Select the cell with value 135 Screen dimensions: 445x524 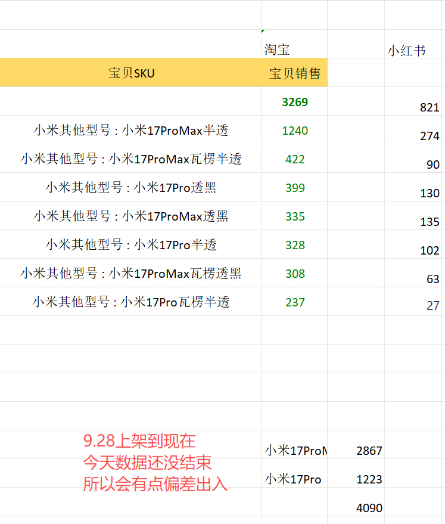point(413,216)
